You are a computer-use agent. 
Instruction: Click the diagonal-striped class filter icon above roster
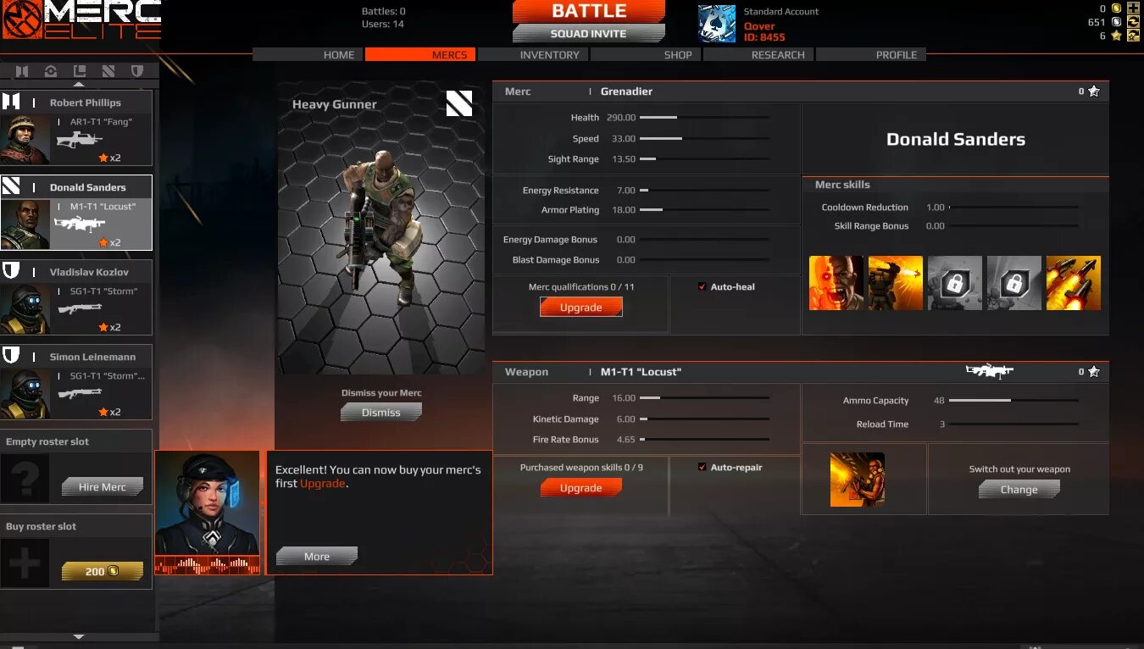(x=108, y=71)
